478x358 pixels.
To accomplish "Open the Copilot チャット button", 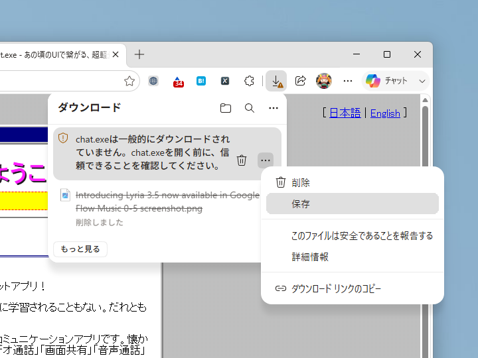I will 387,81.
